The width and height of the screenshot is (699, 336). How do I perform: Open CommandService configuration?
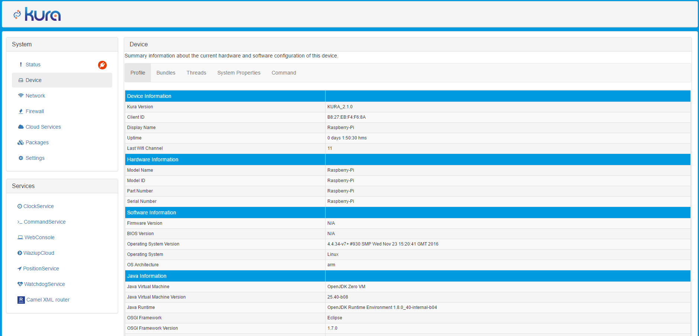coord(45,222)
